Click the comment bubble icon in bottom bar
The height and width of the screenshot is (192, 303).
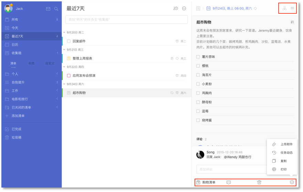click(229, 182)
